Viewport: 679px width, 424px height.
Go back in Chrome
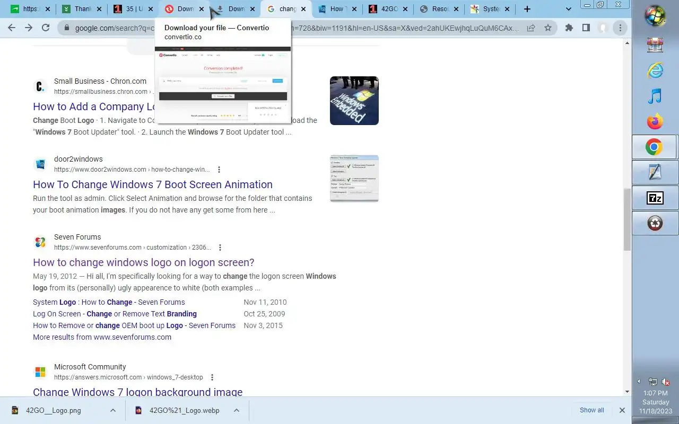click(x=12, y=28)
